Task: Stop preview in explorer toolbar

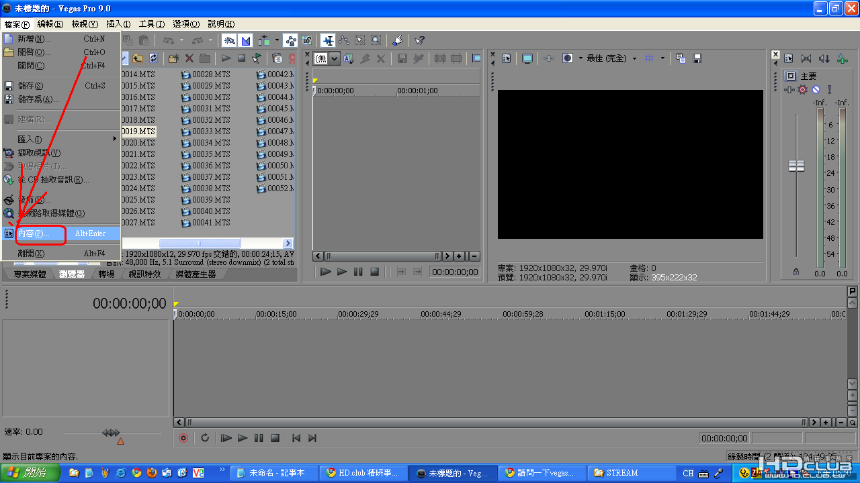Action: (x=242, y=58)
